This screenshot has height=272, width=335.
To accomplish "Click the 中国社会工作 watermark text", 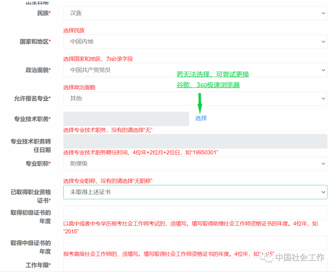I will [300, 257].
